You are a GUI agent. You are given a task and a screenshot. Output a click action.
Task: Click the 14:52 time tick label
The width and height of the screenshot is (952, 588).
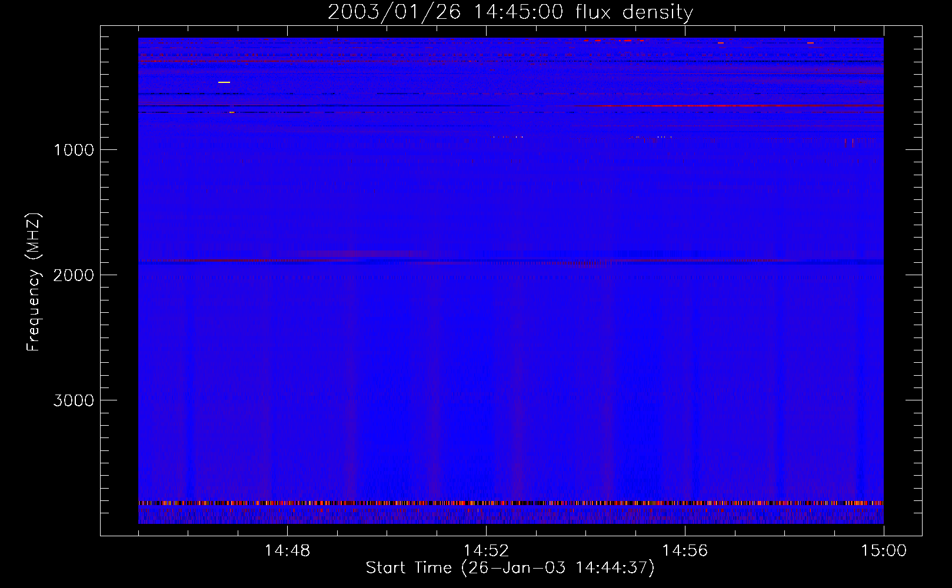(486, 551)
